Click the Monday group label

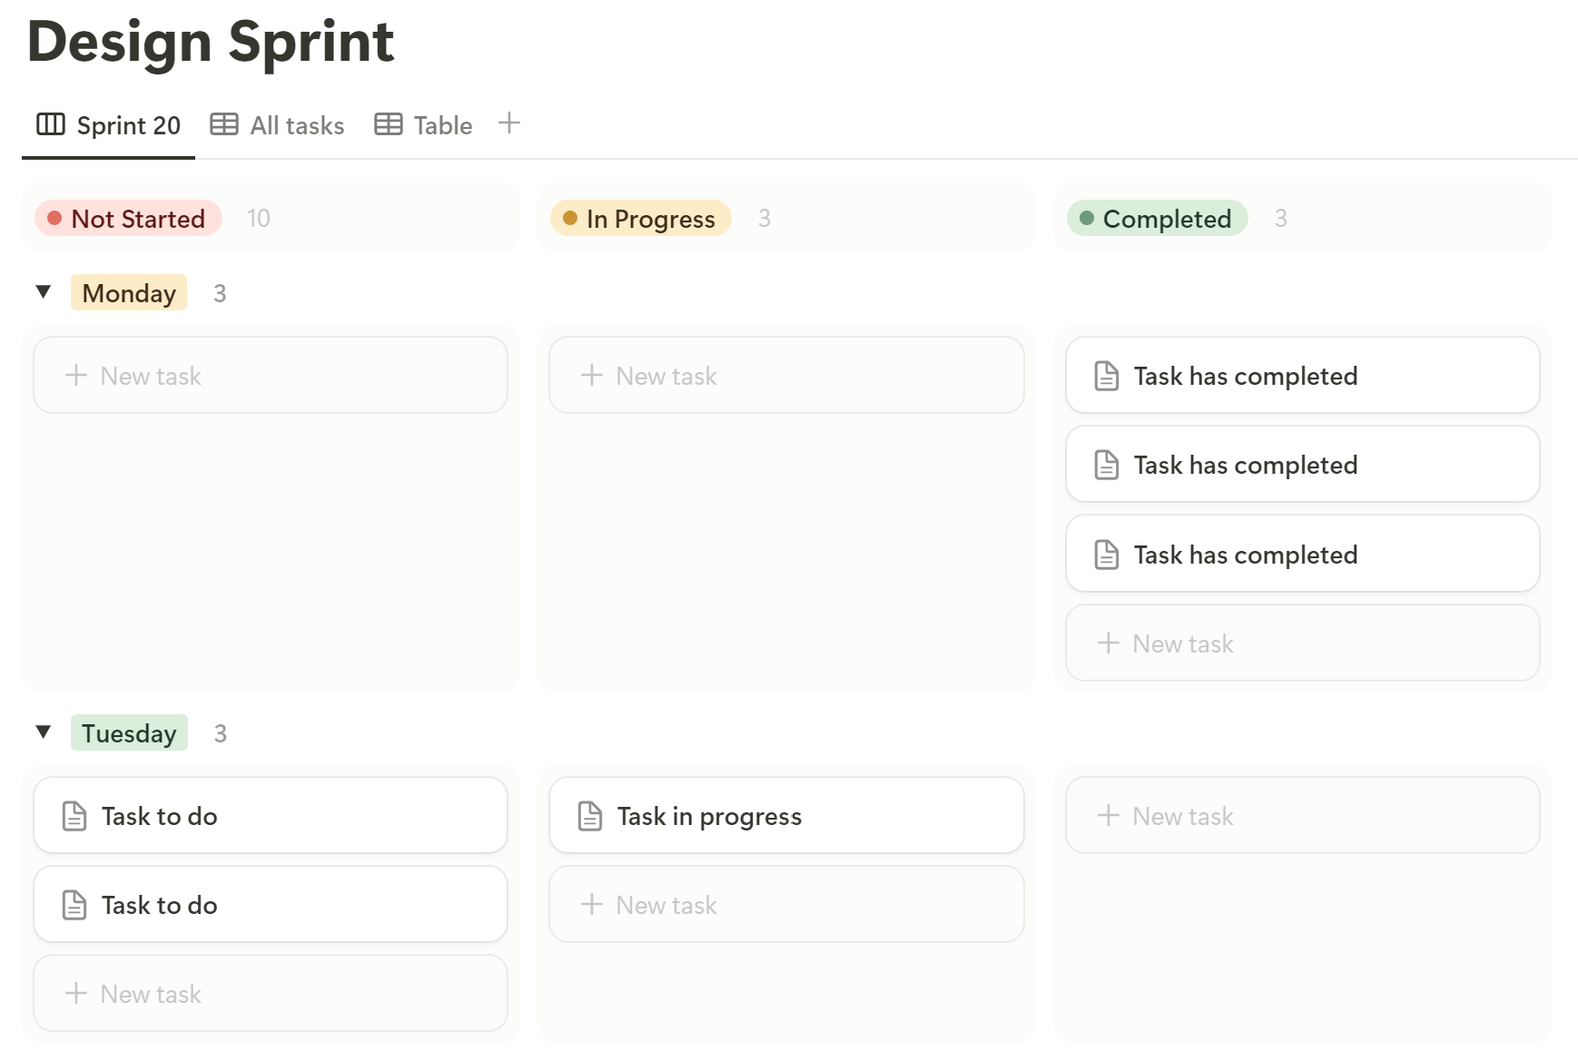129,293
